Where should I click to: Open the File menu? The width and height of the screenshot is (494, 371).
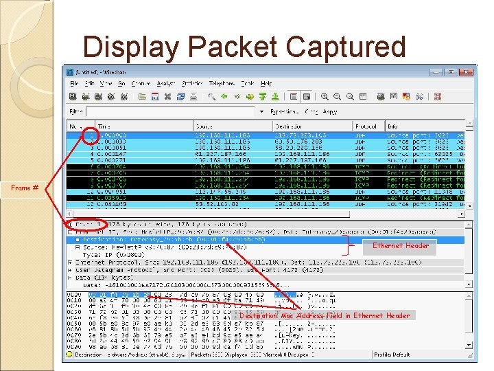[74, 84]
